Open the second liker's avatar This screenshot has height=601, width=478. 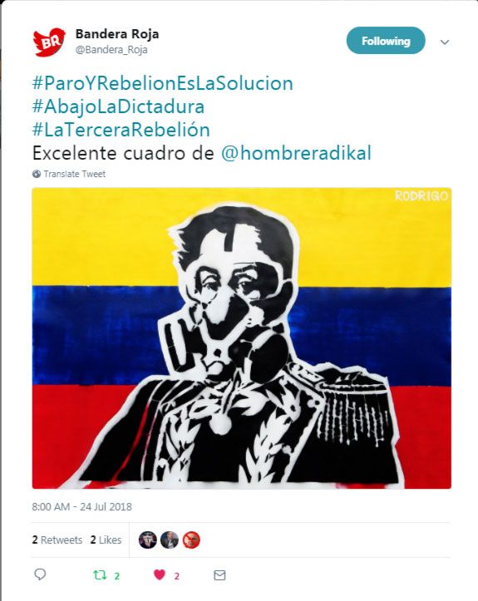point(170,540)
